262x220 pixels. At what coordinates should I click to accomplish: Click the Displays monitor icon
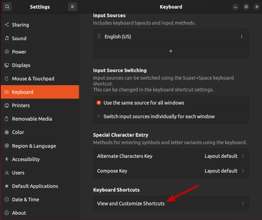pyautogui.click(x=7, y=65)
